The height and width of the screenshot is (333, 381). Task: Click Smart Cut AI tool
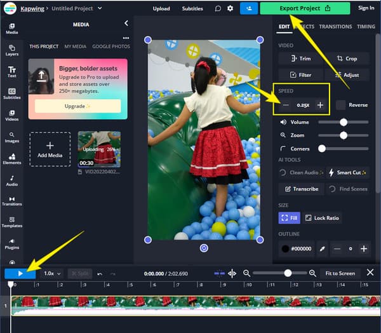point(348,172)
